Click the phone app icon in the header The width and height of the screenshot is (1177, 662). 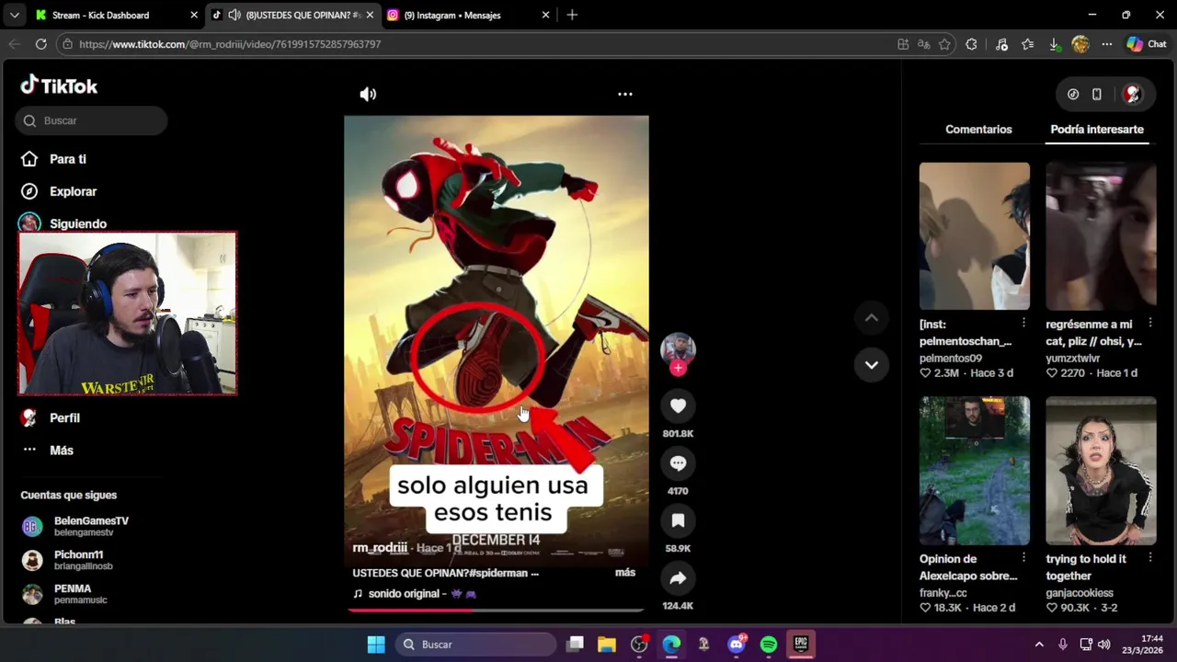tap(1097, 94)
